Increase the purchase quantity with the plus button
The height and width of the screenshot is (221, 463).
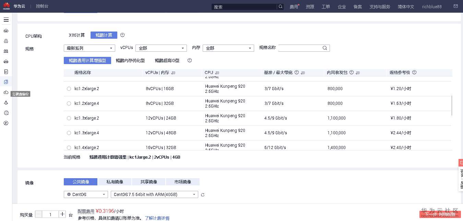pyautogui.click(x=62, y=214)
